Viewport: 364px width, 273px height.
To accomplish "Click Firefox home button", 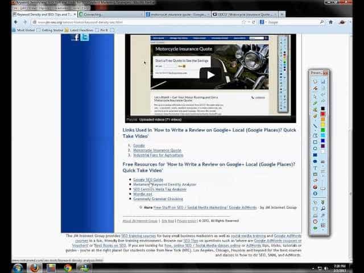I will (331, 22).
